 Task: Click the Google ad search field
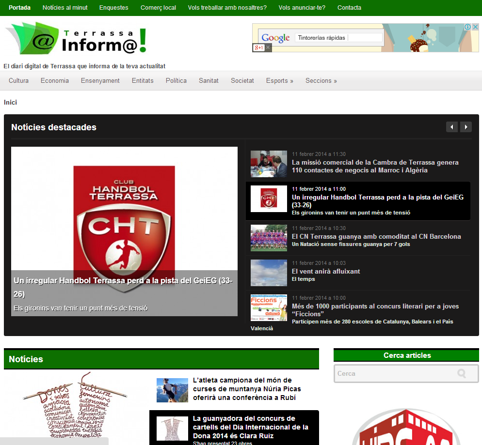[x=338, y=38]
